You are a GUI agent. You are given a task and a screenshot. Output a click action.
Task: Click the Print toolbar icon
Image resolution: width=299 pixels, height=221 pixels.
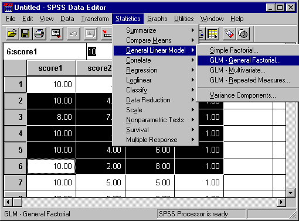point(39,34)
